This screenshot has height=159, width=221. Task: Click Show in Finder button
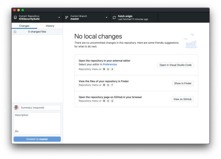click(x=183, y=84)
